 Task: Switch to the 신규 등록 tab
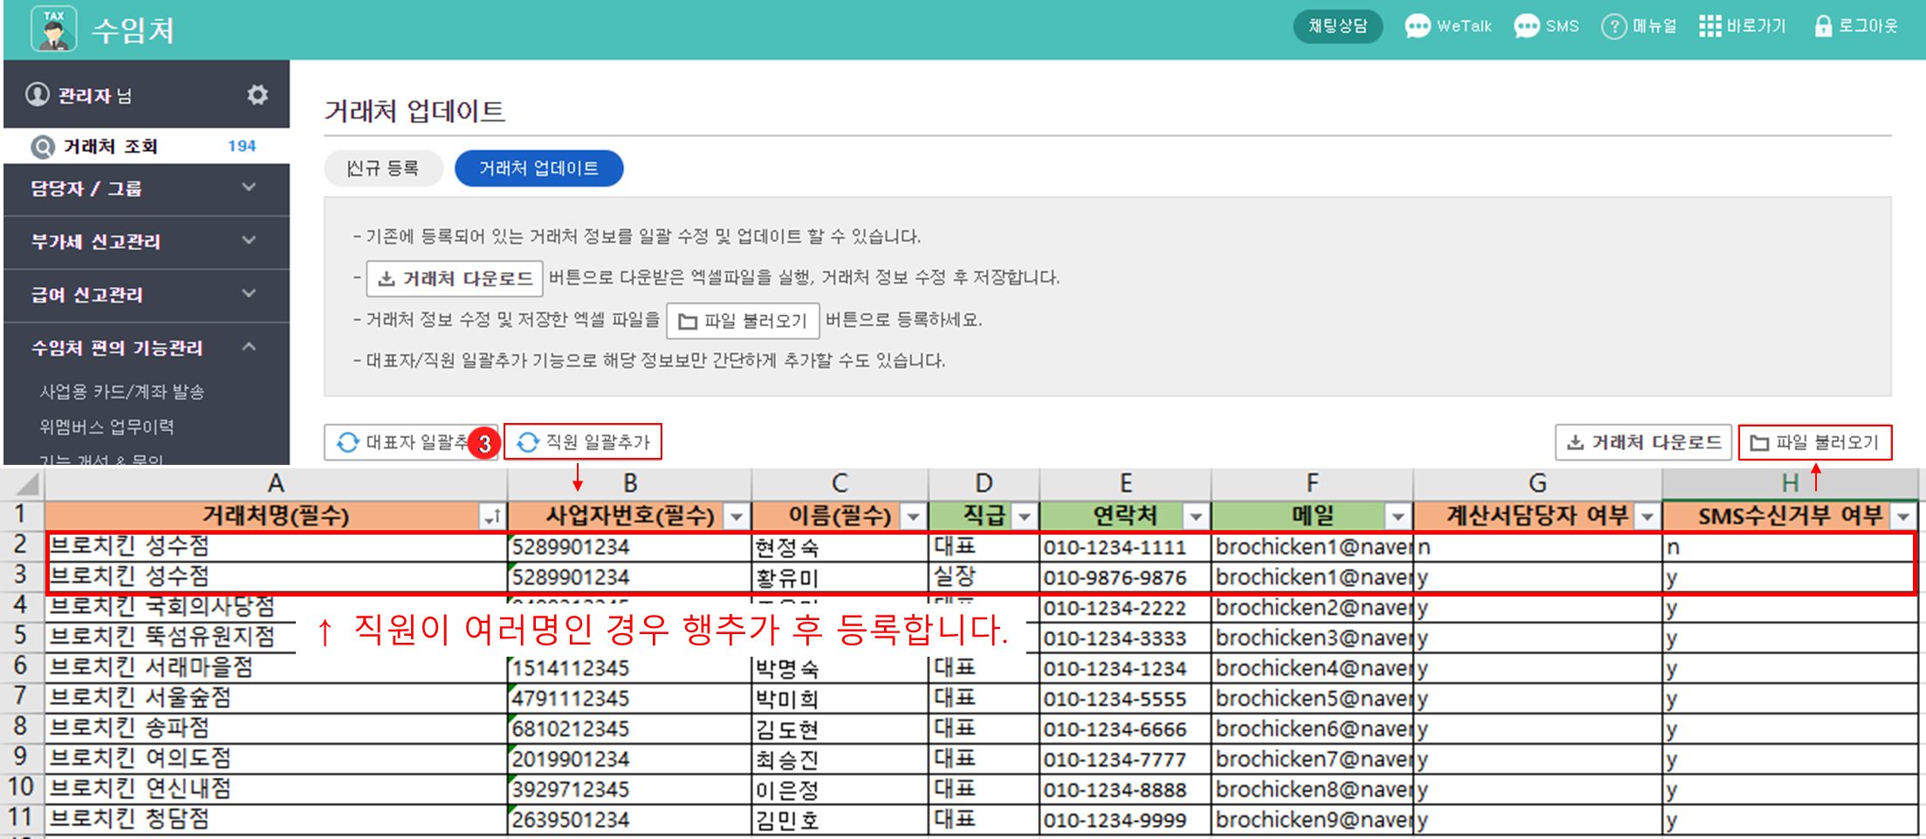(383, 168)
